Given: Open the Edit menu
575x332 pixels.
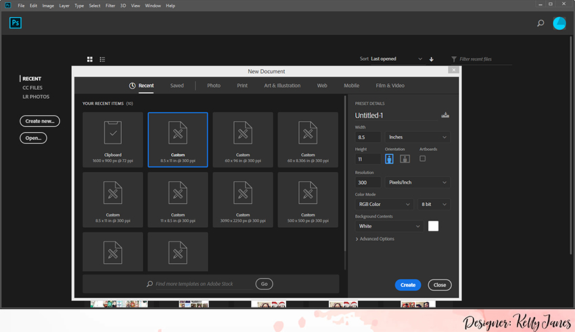Looking at the screenshot, I should pos(33,5).
